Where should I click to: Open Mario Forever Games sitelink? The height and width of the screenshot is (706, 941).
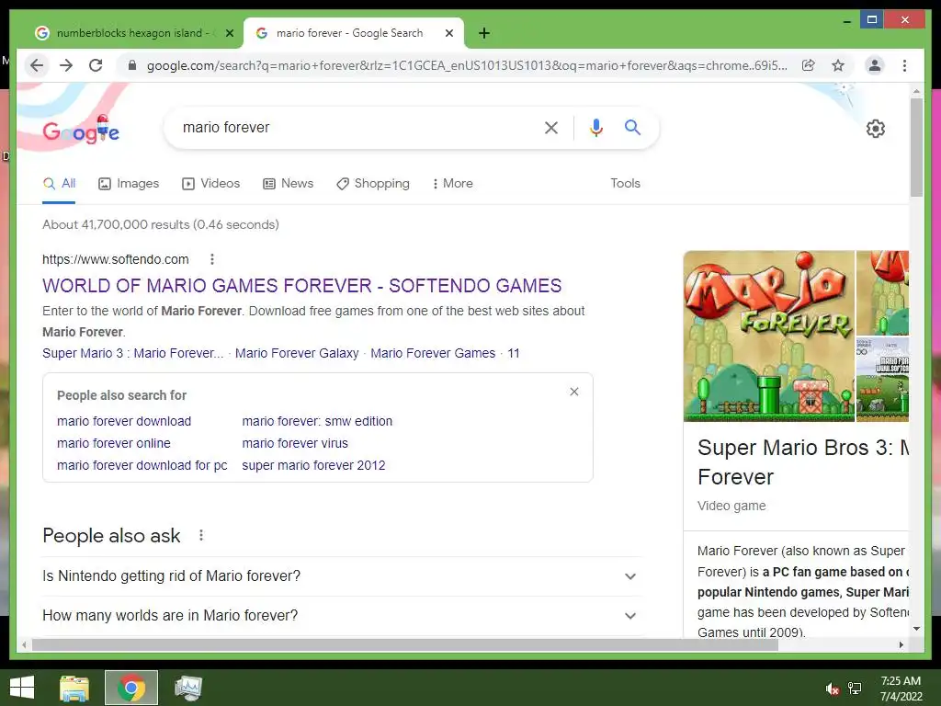(x=433, y=353)
